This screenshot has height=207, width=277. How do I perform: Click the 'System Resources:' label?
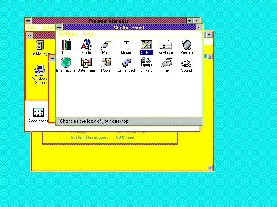click(x=89, y=137)
